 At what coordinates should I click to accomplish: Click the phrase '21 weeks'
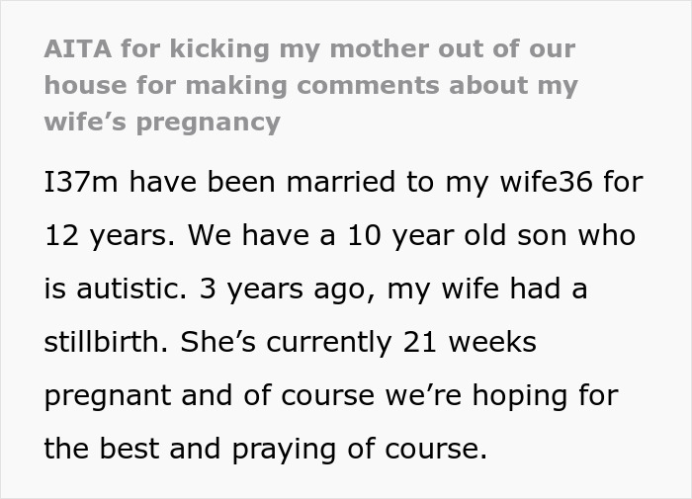pyautogui.click(x=469, y=343)
